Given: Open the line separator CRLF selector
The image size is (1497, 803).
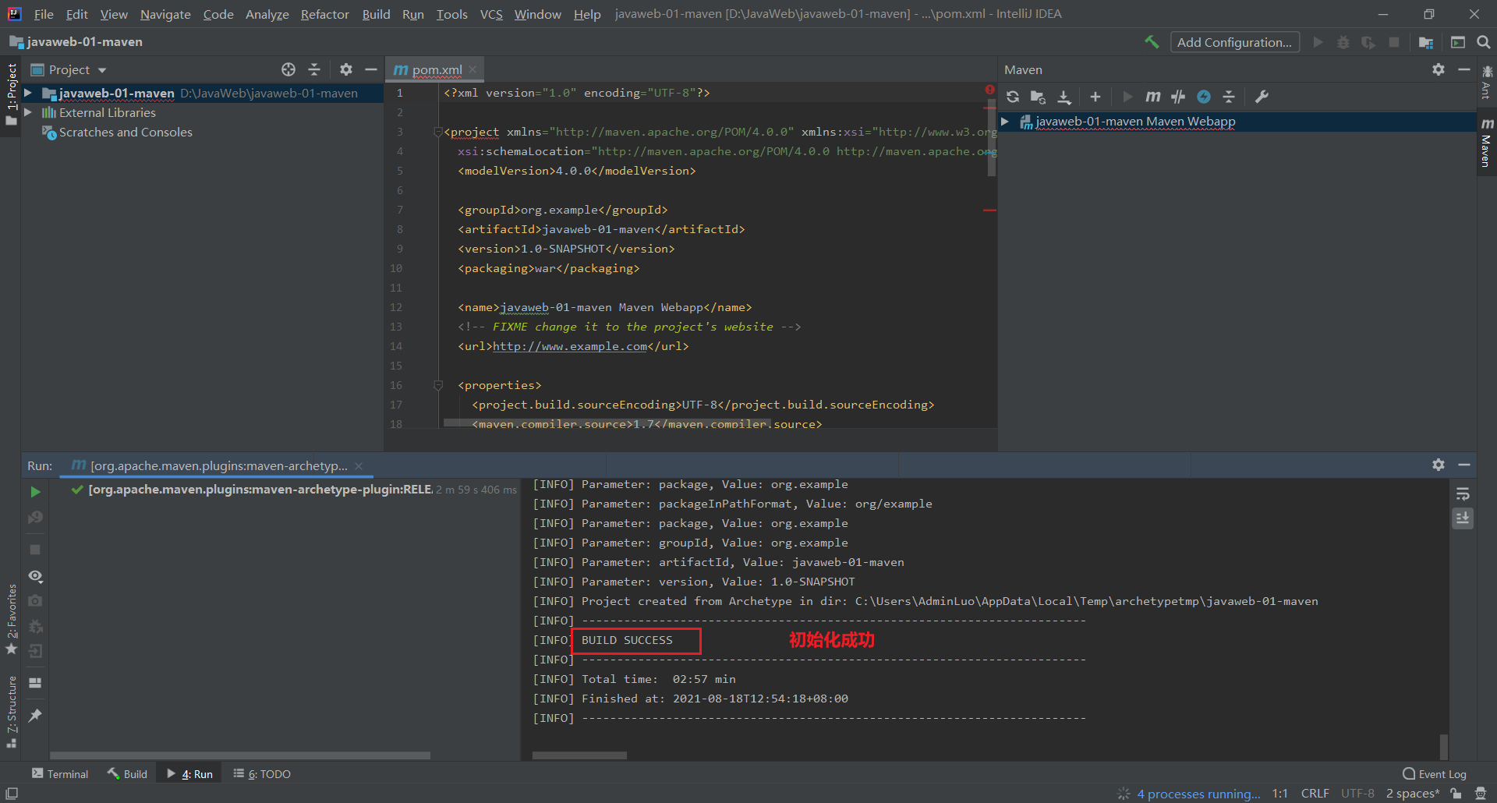Looking at the screenshot, I should pos(1315,794).
